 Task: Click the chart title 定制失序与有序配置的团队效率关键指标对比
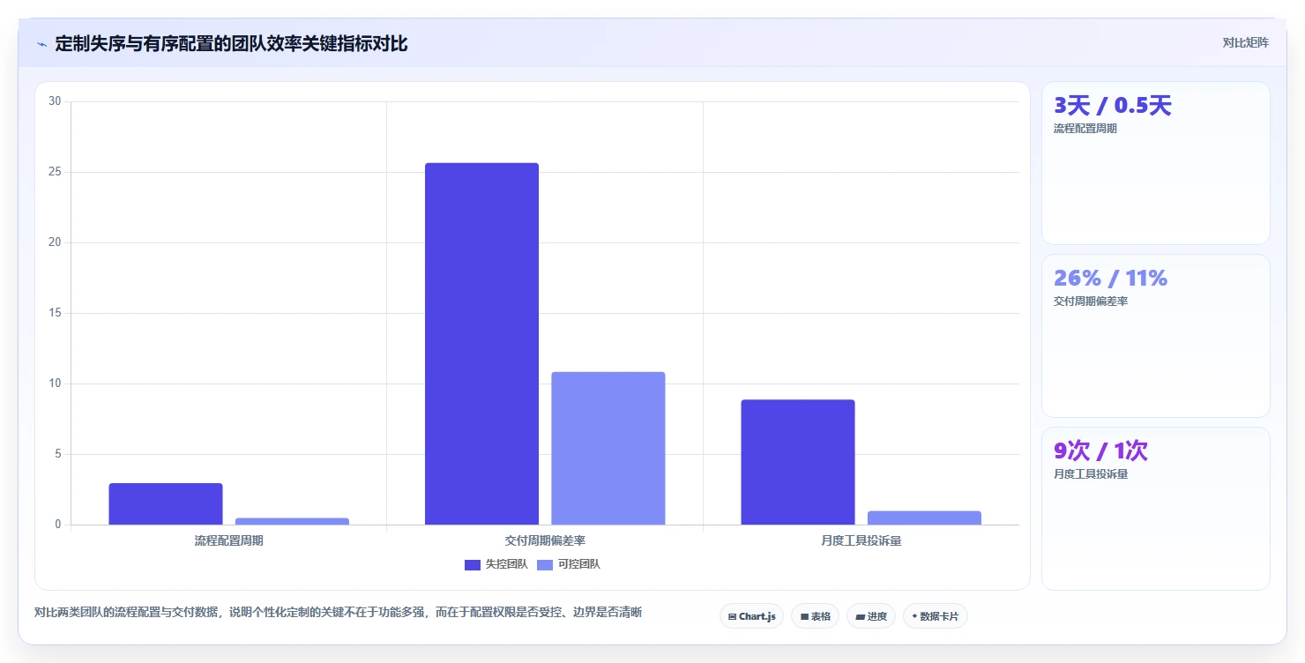(231, 43)
